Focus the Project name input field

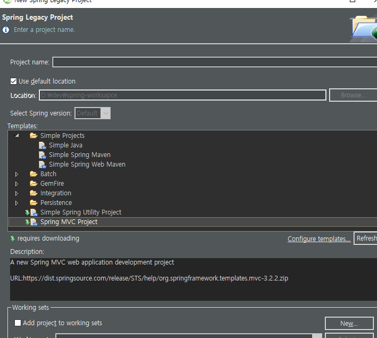[215, 62]
